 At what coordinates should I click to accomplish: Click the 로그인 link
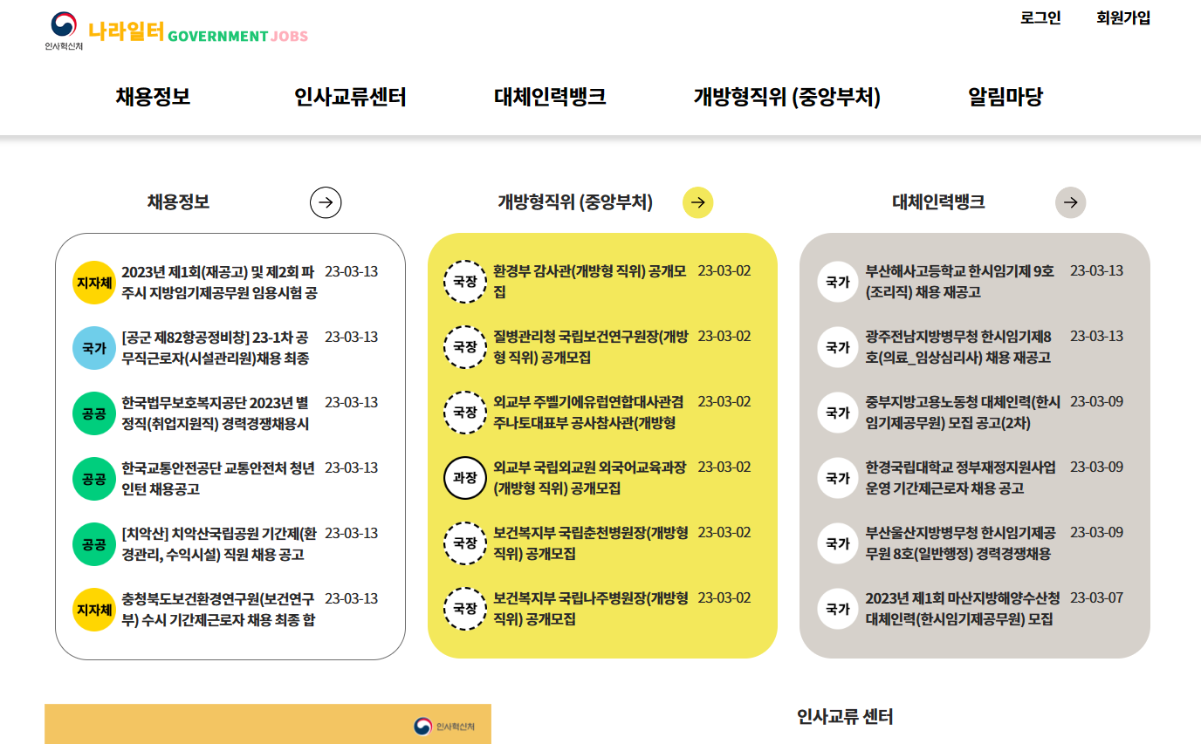(x=1039, y=17)
